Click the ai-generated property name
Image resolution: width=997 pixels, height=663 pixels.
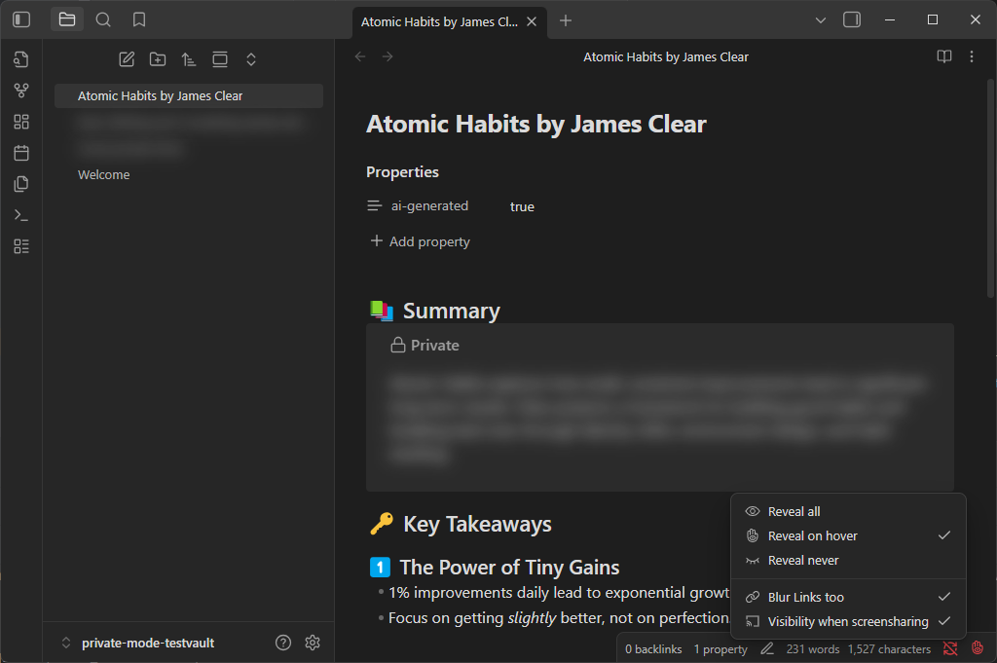429,206
